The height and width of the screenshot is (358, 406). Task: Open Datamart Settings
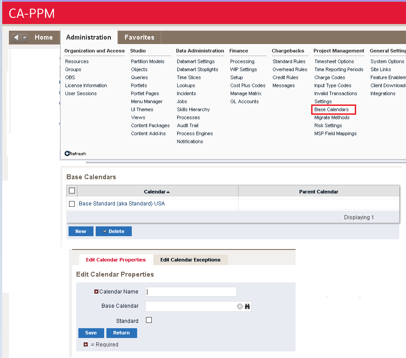click(x=196, y=61)
